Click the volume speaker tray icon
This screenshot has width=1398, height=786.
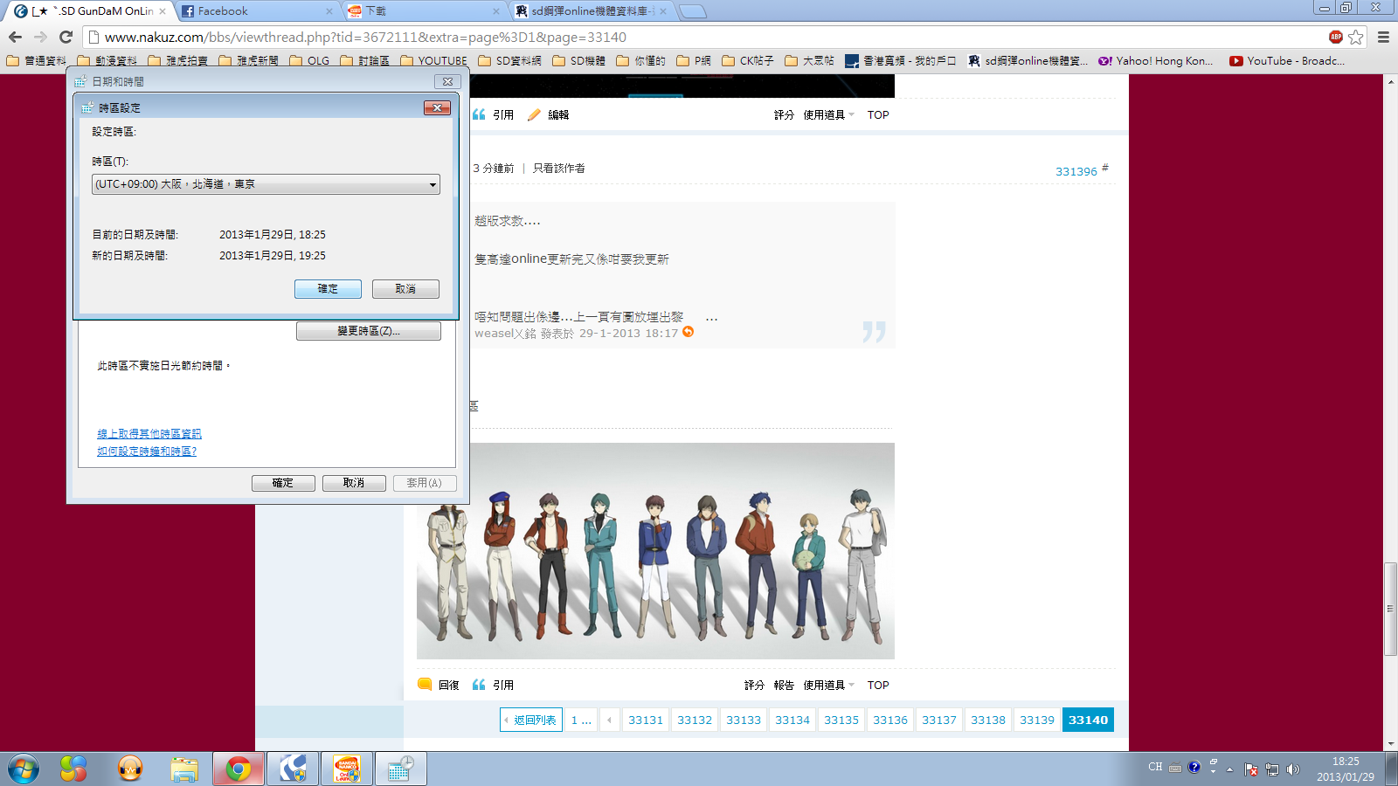click(1293, 769)
